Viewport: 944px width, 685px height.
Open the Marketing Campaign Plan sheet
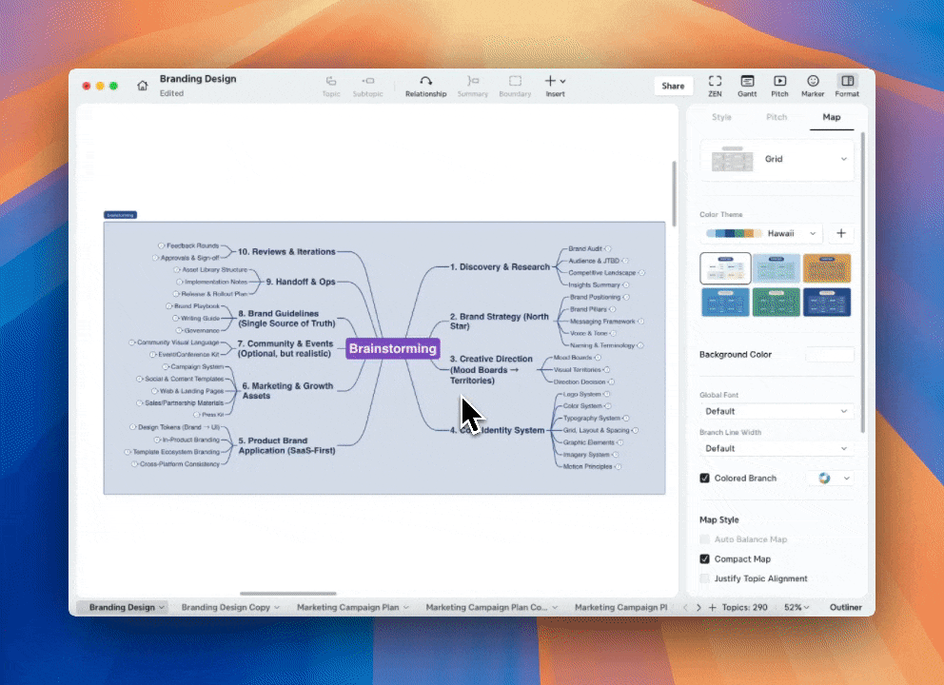click(348, 607)
